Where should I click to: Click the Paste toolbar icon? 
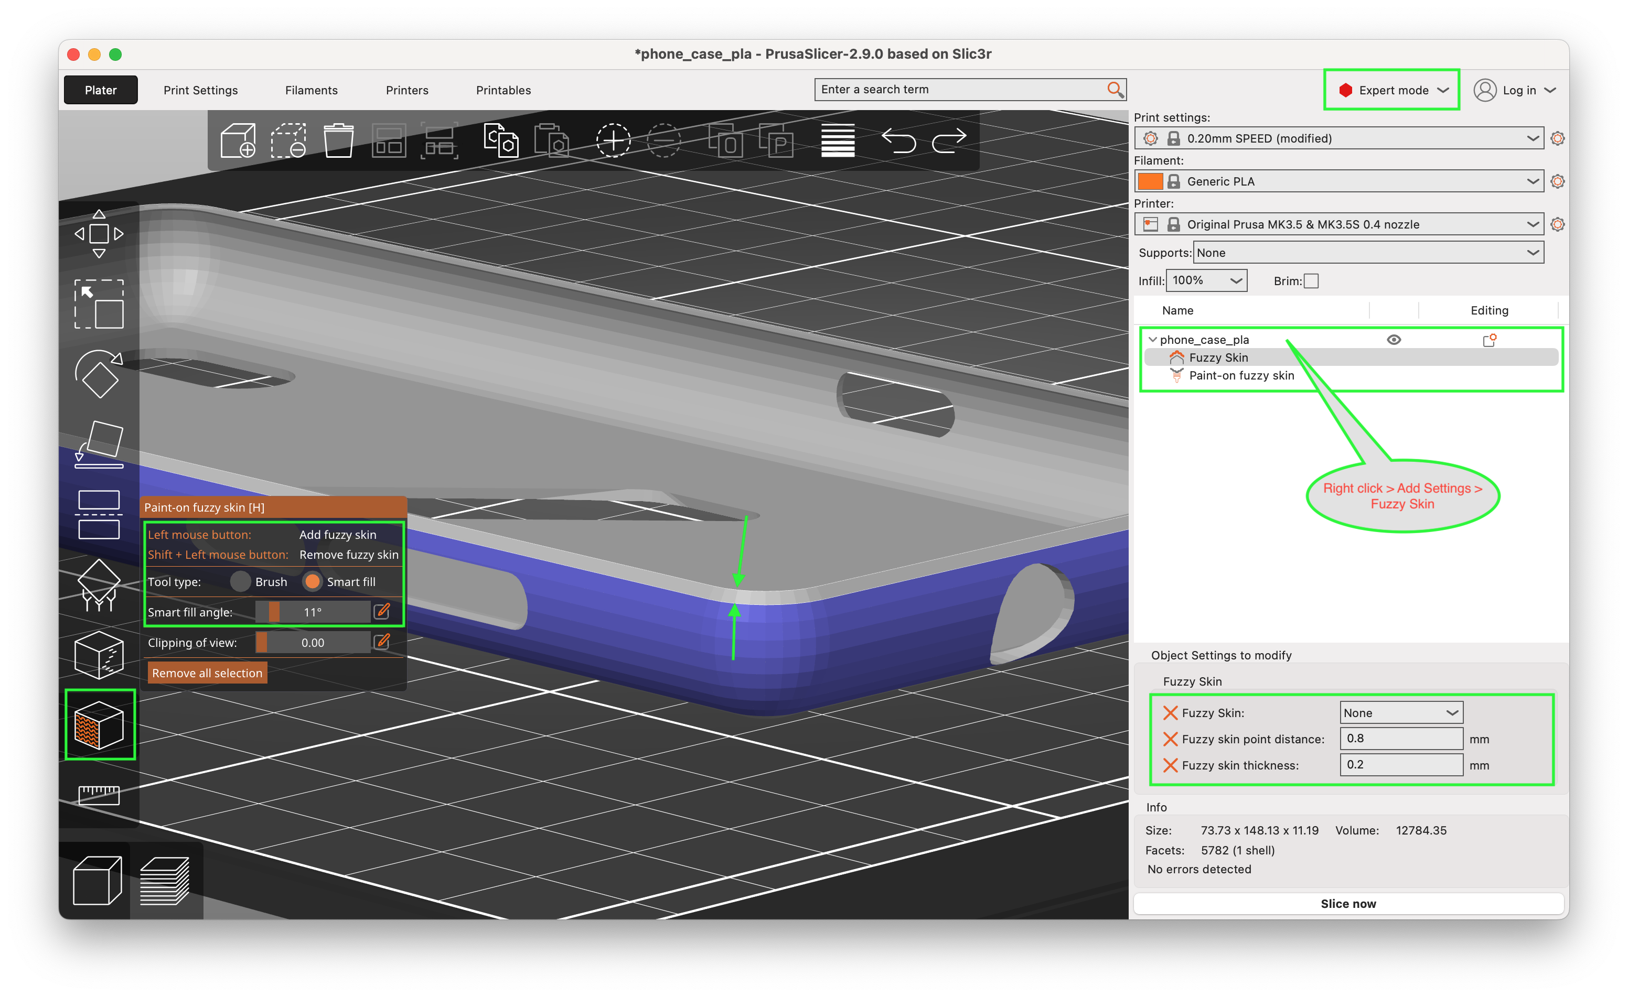551,140
